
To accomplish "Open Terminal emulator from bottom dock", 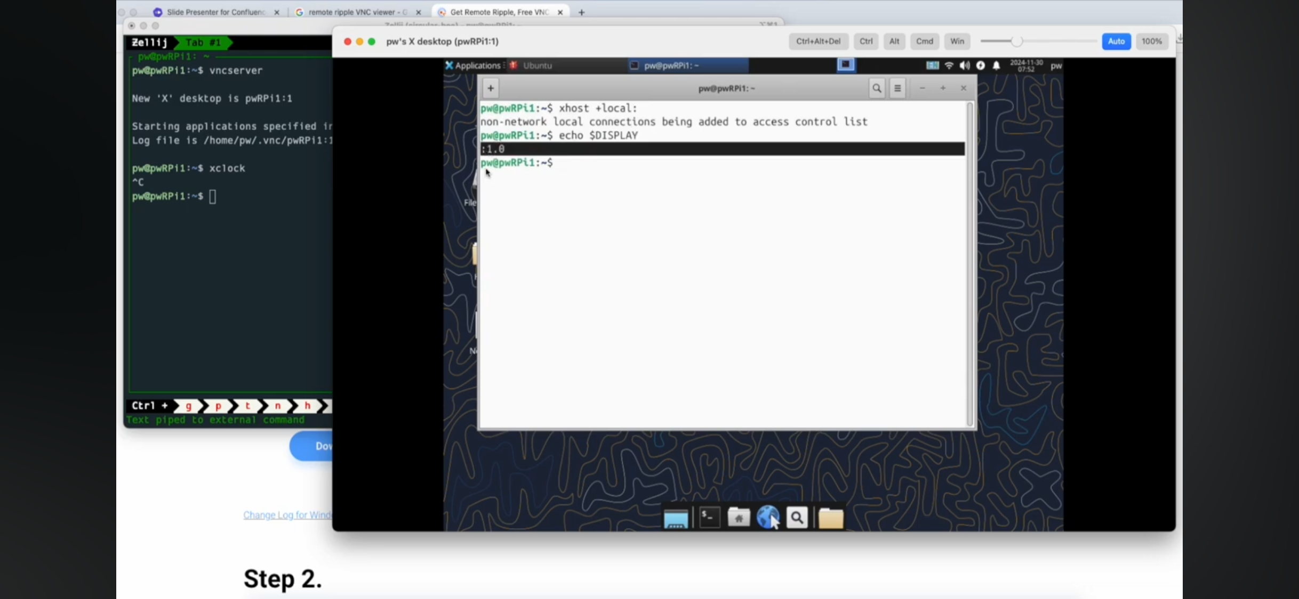I will pyautogui.click(x=709, y=518).
